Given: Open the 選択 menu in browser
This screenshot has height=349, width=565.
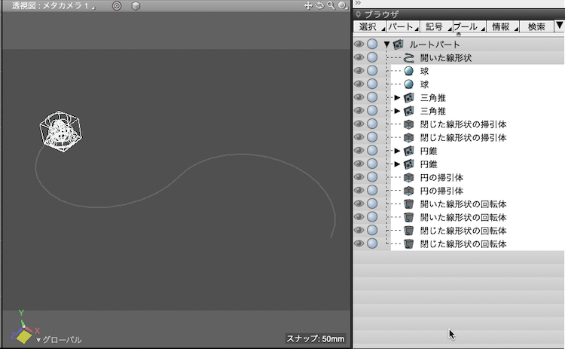Looking at the screenshot, I should point(371,26).
